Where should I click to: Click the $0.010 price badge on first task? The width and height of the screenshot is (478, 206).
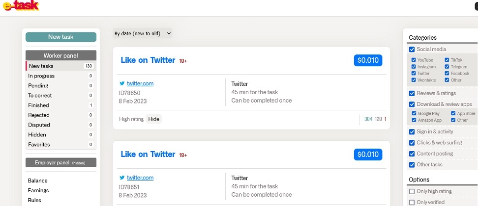pos(368,60)
